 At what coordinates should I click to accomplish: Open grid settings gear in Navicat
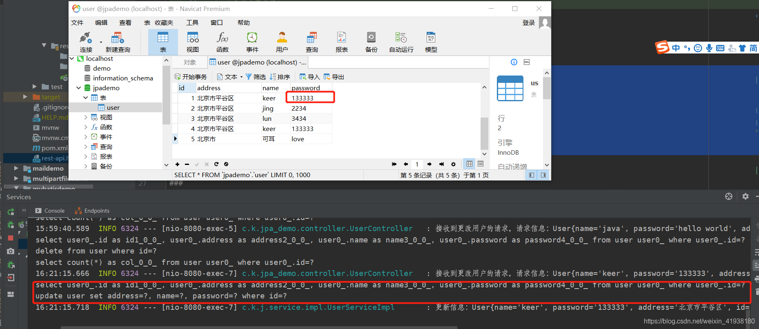tap(453, 164)
